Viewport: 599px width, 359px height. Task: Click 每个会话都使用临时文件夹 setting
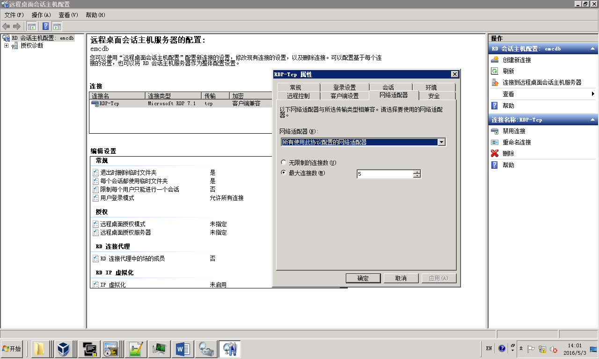134,181
